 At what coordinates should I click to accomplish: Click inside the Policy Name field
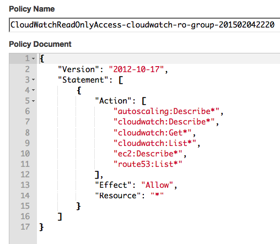click(144, 25)
